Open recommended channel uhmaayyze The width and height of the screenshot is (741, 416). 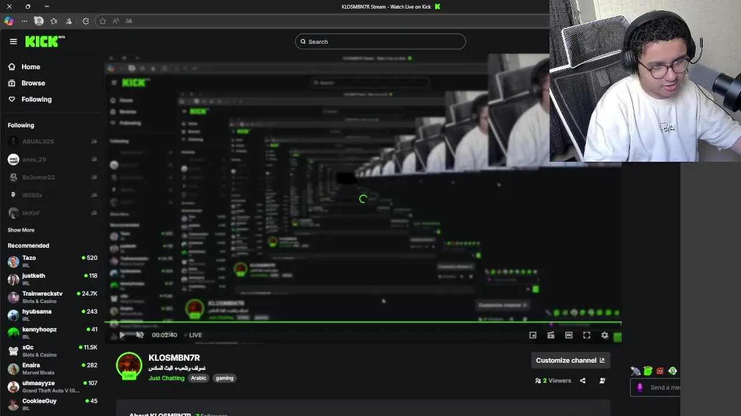(x=52, y=387)
